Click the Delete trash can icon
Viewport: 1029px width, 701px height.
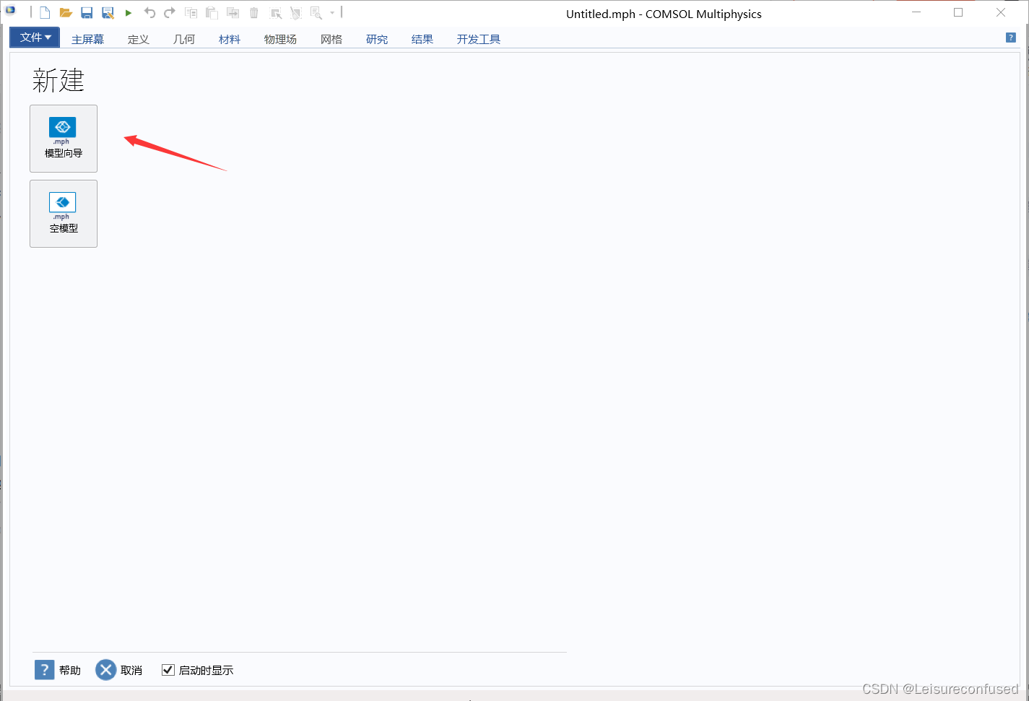click(254, 13)
